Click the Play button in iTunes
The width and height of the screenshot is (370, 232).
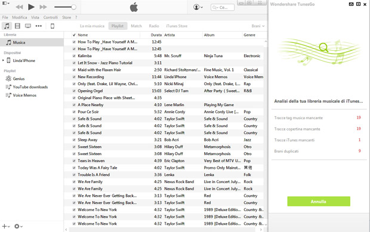[31, 7]
